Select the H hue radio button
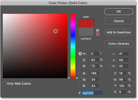This screenshot has height=100, width=138. click(80, 54)
